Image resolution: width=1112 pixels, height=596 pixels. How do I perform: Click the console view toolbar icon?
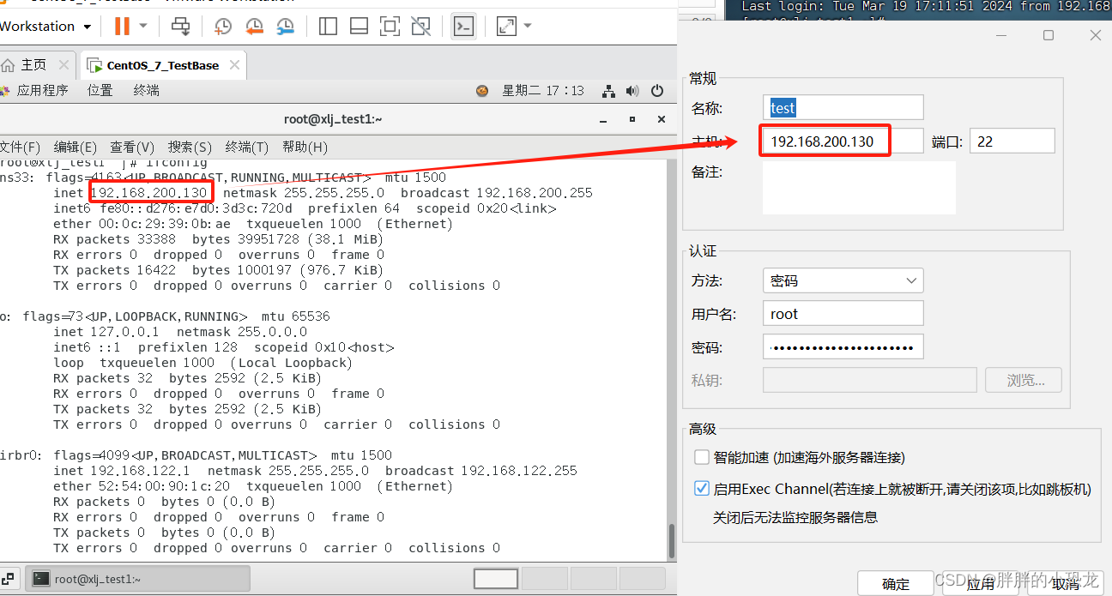pos(463,26)
